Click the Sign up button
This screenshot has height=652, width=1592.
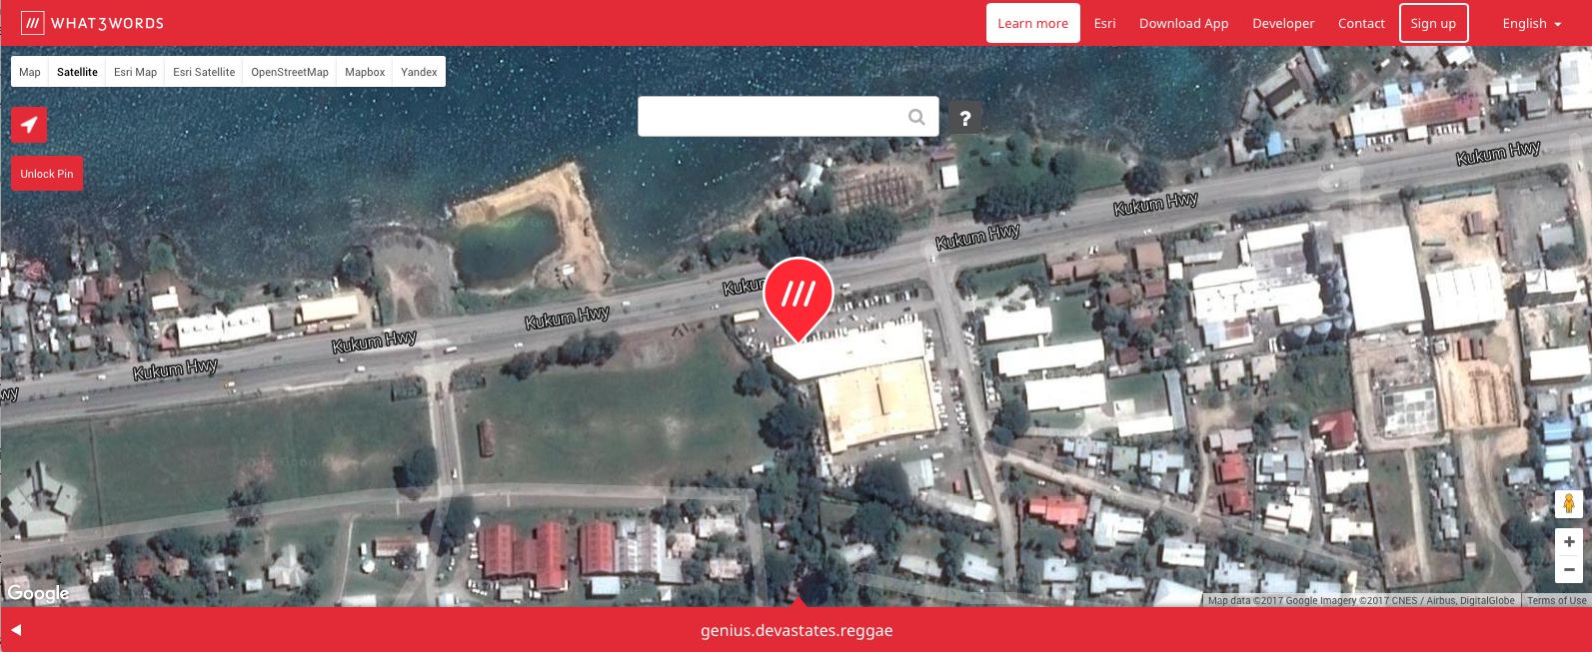click(x=1433, y=23)
